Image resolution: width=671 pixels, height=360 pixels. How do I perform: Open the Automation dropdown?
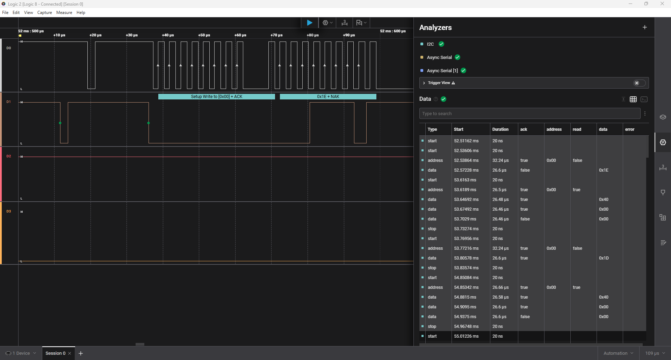click(618, 353)
